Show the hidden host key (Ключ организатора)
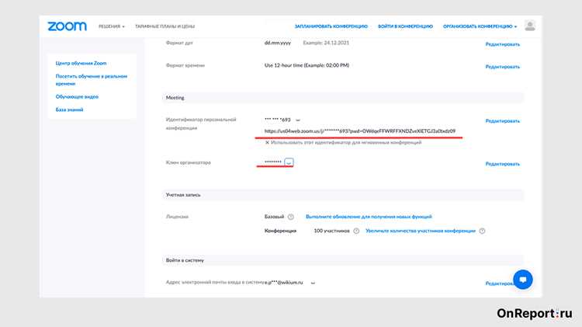 (289, 162)
